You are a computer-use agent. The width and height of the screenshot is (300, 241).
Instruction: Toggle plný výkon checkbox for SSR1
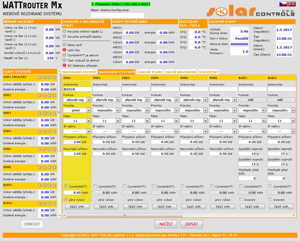66,199
